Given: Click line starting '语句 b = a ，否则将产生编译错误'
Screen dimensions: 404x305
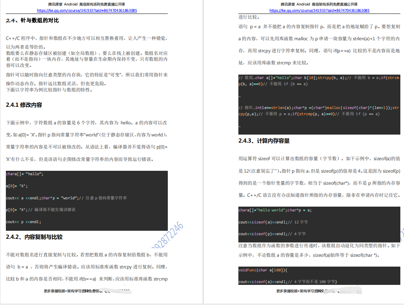Looking at the screenshot, I should point(87,267).
